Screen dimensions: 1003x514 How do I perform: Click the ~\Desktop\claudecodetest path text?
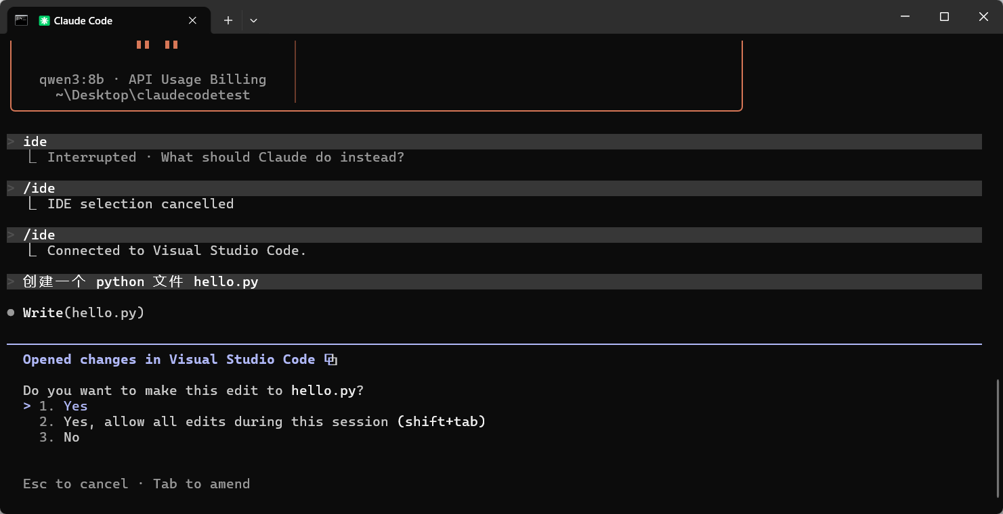click(x=152, y=95)
